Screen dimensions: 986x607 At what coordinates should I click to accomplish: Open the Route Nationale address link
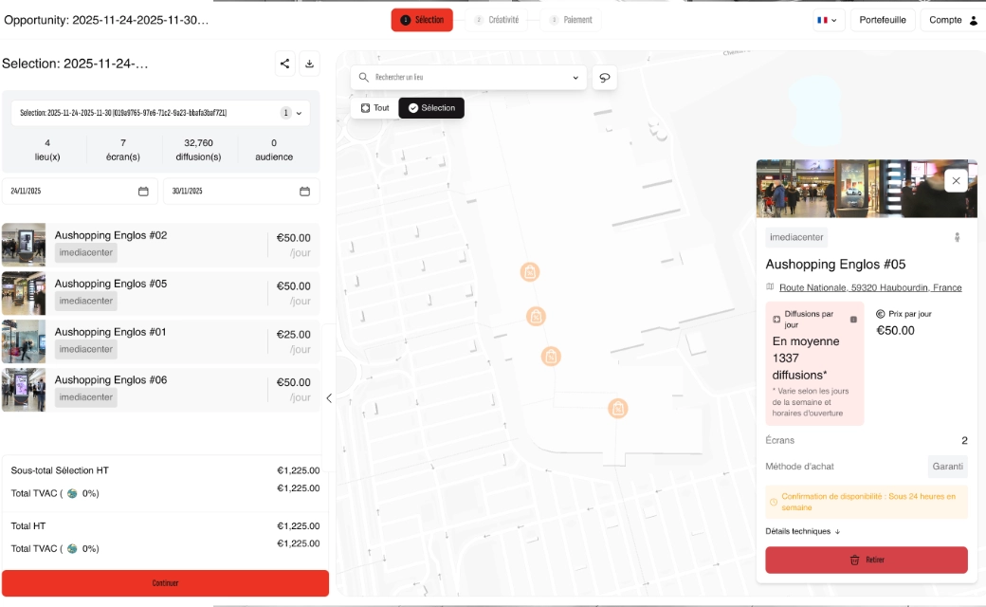[869, 287]
